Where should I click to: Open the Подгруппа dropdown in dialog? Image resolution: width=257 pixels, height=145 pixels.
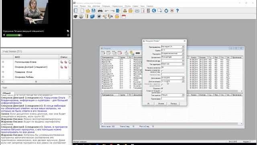point(183,54)
